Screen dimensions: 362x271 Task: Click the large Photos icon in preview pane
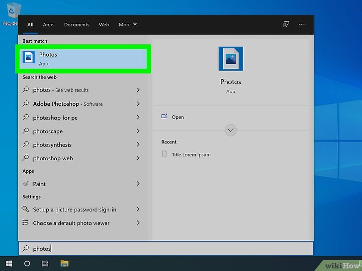[x=230, y=59]
